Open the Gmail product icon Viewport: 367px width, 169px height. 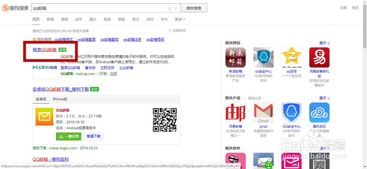point(263,112)
